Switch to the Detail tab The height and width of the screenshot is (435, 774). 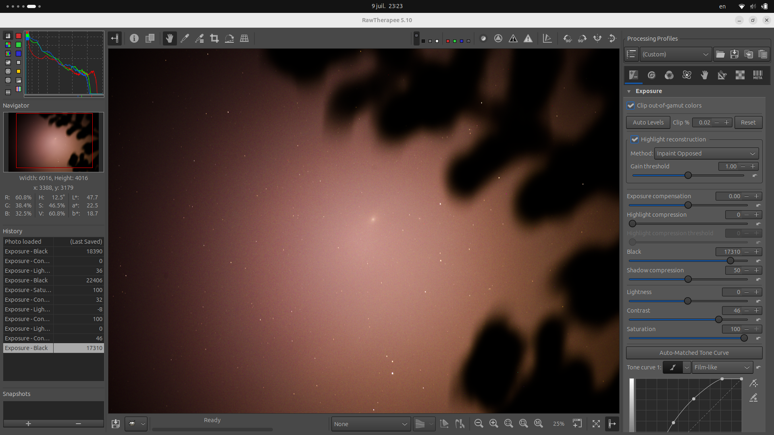(651, 75)
